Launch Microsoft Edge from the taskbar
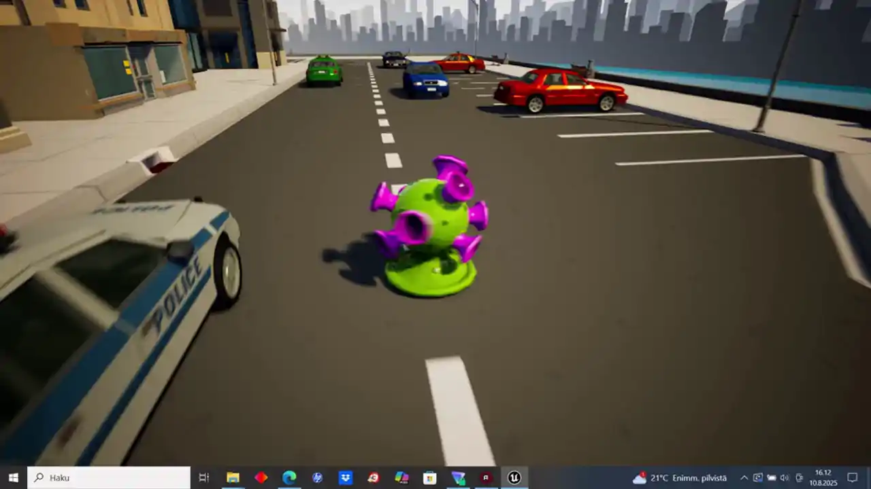 tap(289, 477)
